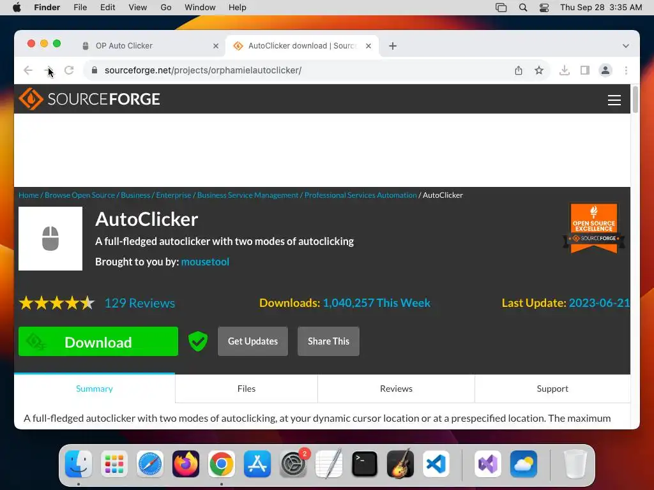Open Trash in the dock

(x=575, y=464)
